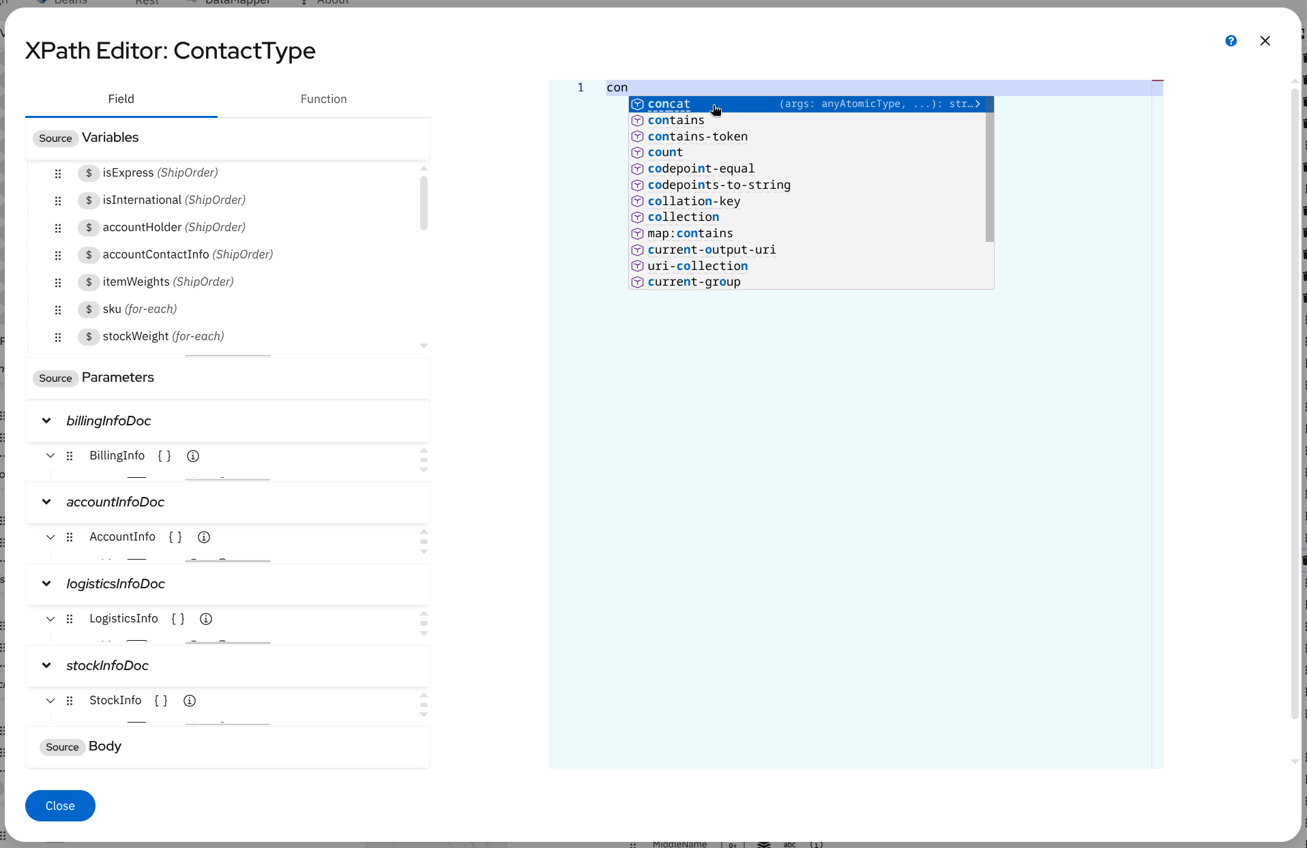This screenshot has width=1307, height=848.
Task: Select the count autocomplete suggestion
Action: tap(807, 153)
